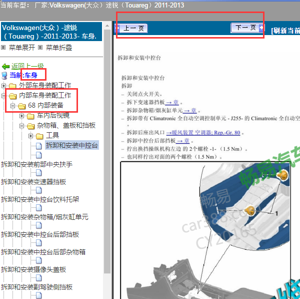
Task: Follow the 章 link after 拆下变速器挡板
Action: point(172,103)
